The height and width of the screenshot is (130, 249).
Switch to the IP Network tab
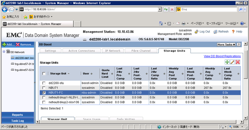(113, 51)
